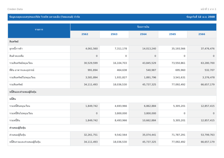Select the รวมสินทรัพย์หมุนเวียน row label
This screenshot has height=158, width=224.
tap(21, 63)
